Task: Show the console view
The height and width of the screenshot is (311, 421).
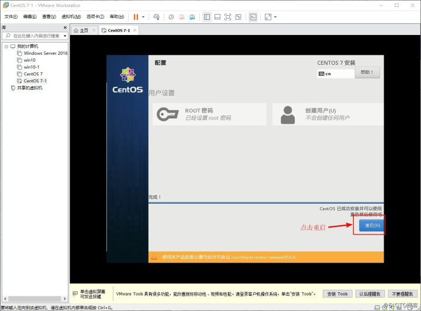Action: (253, 17)
